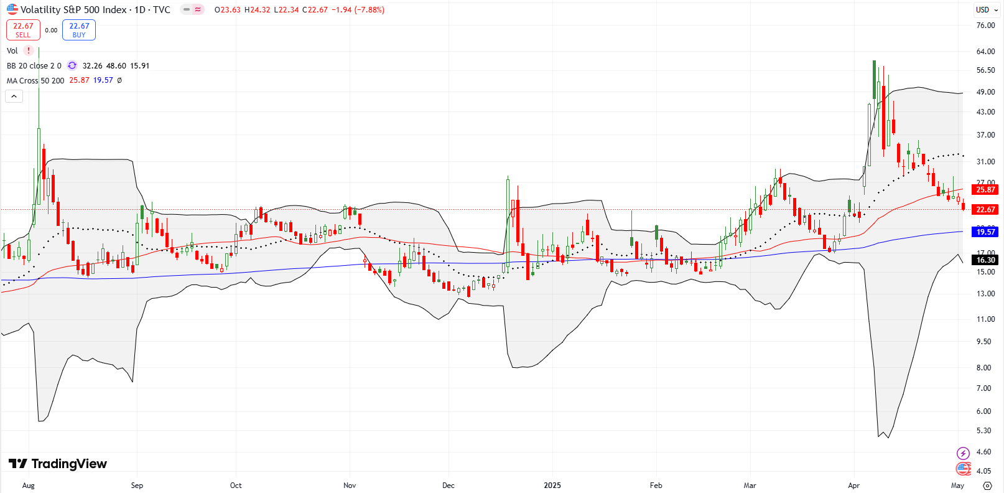The height and width of the screenshot is (493, 1004).
Task: Click the Feb label on time axis
Action: pyautogui.click(x=656, y=486)
